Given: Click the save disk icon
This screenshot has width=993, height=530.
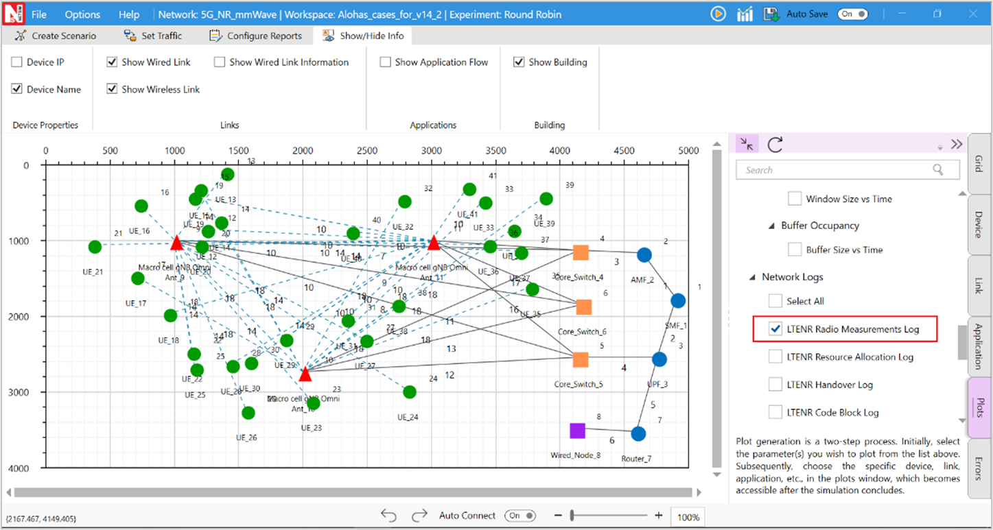Looking at the screenshot, I should click(x=771, y=14).
